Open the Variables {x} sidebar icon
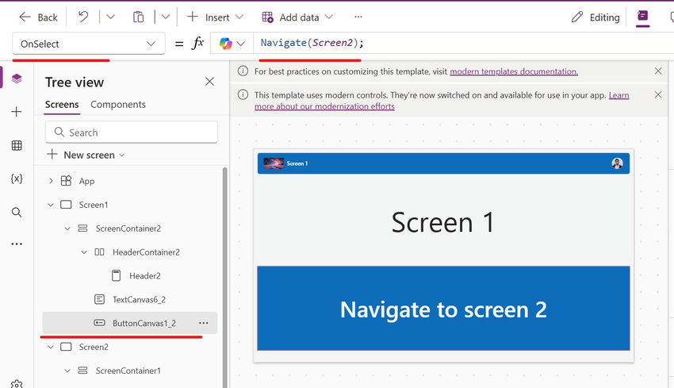Viewport: 674px width, 388px height. [x=17, y=179]
